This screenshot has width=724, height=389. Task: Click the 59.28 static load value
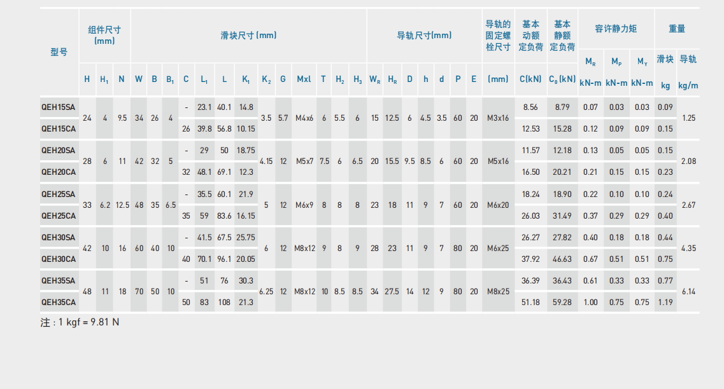(562, 302)
